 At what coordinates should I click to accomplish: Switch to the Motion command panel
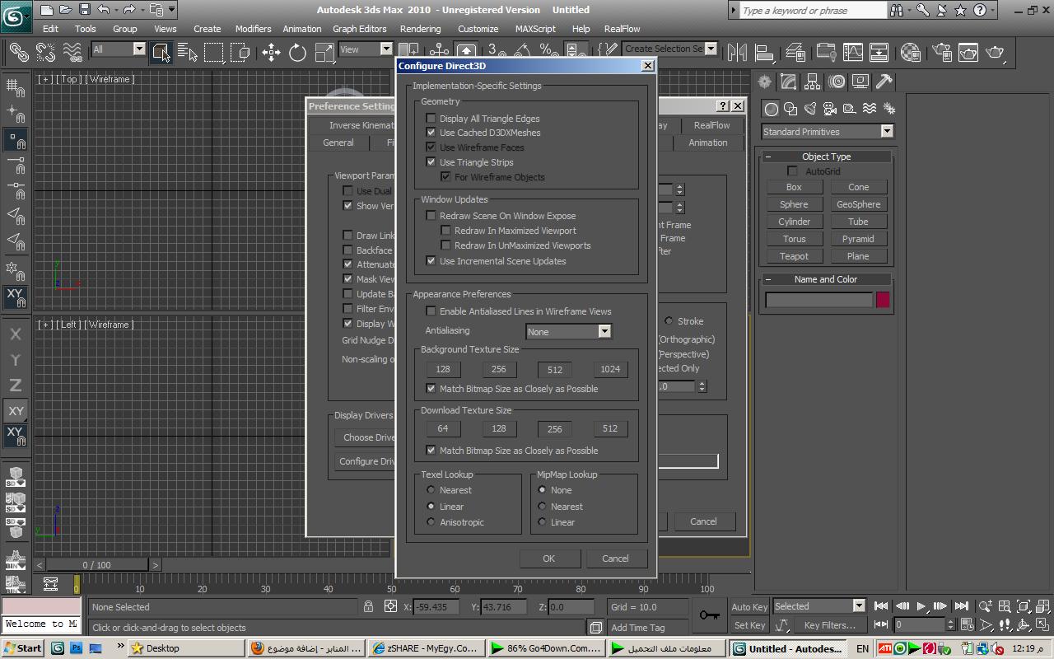click(837, 82)
